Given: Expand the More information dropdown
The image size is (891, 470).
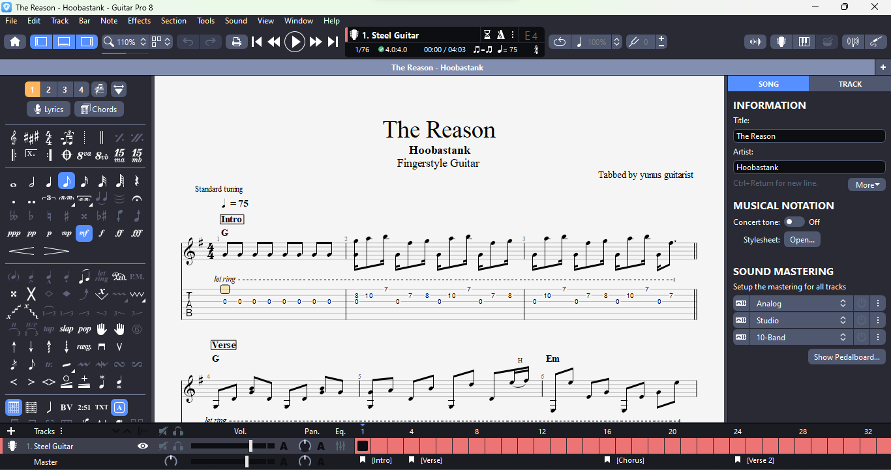Looking at the screenshot, I should click(867, 185).
